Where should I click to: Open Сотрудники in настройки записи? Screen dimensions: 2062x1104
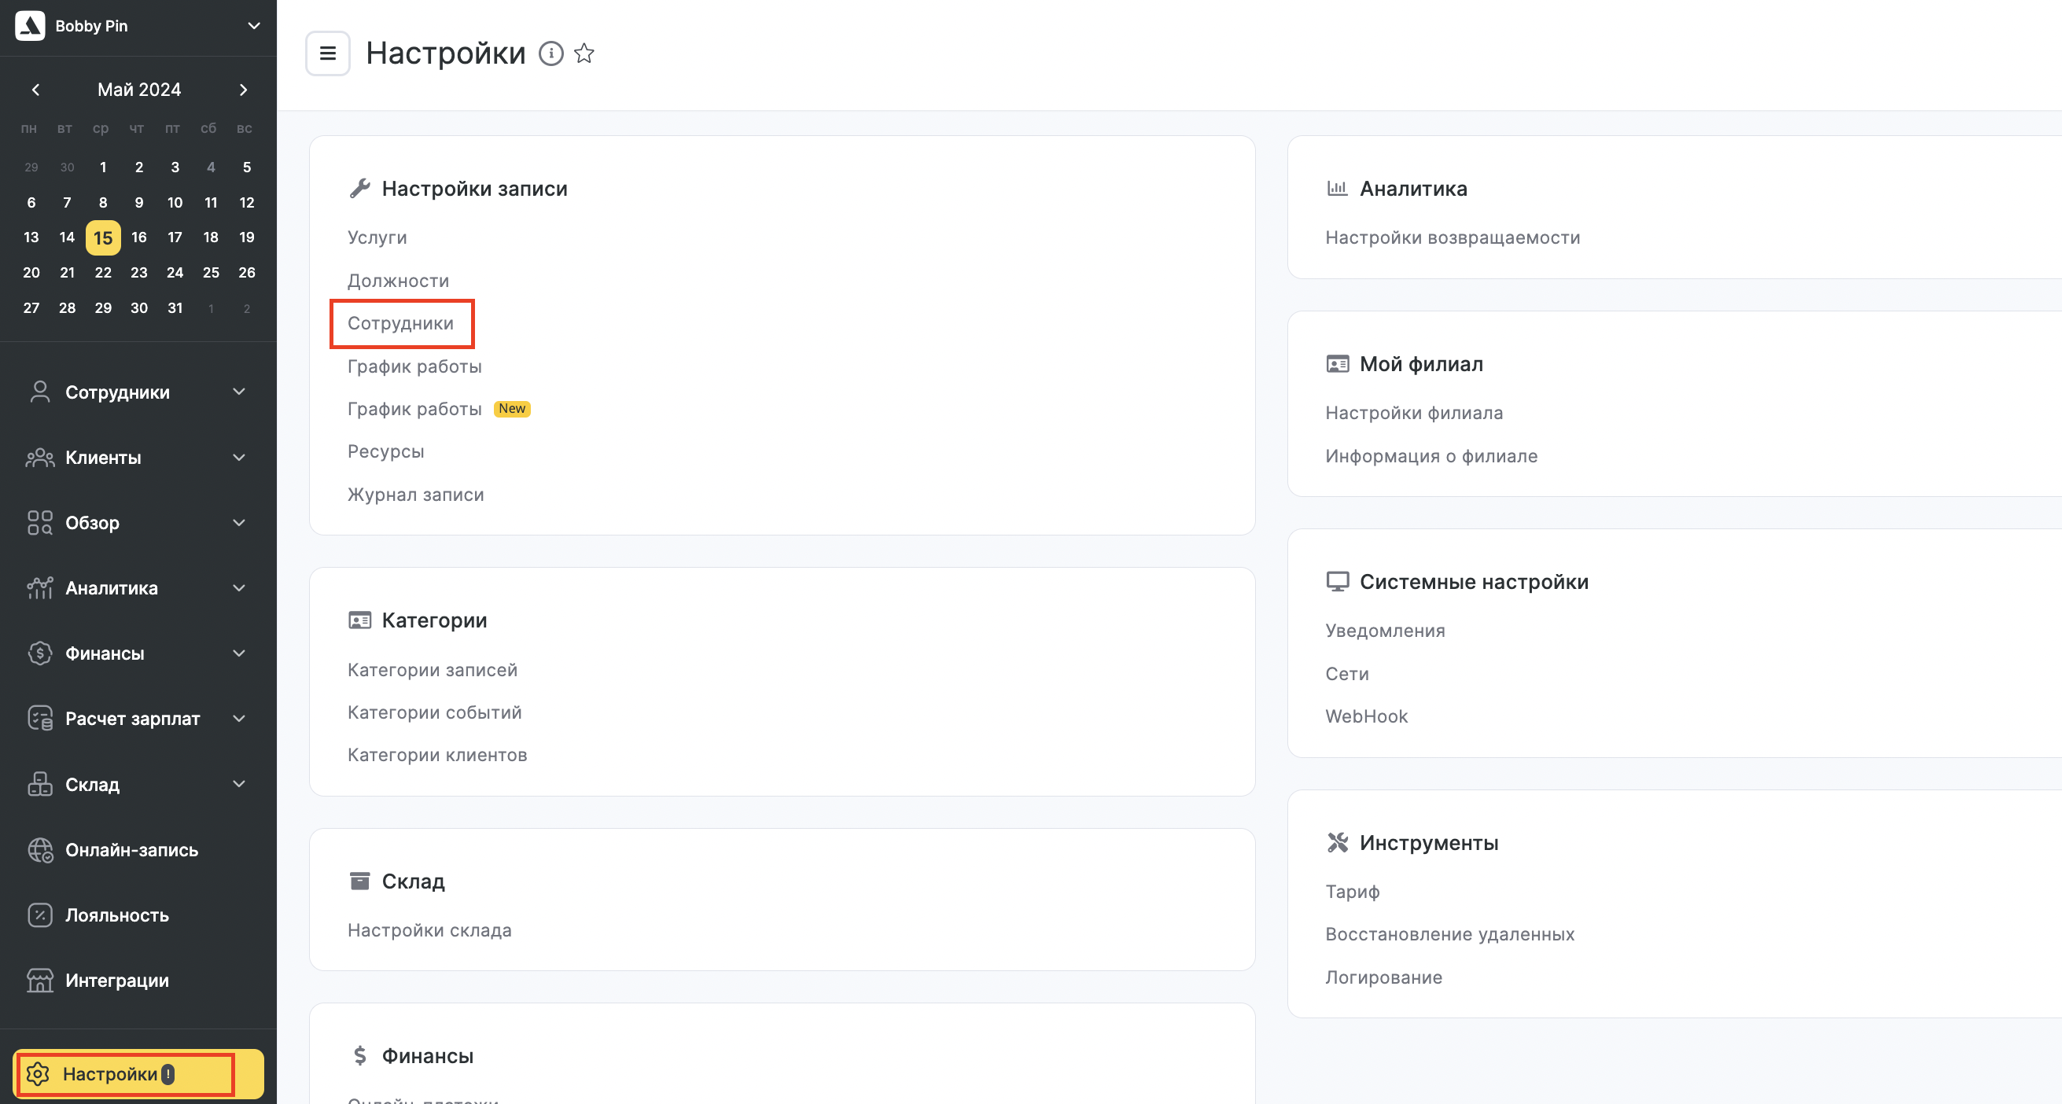click(x=401, y=323)
